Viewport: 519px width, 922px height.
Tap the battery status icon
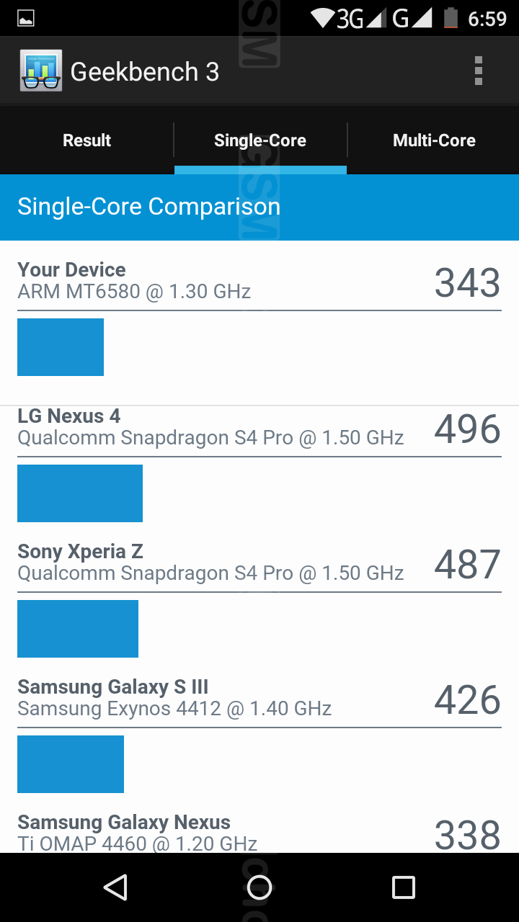451,18
